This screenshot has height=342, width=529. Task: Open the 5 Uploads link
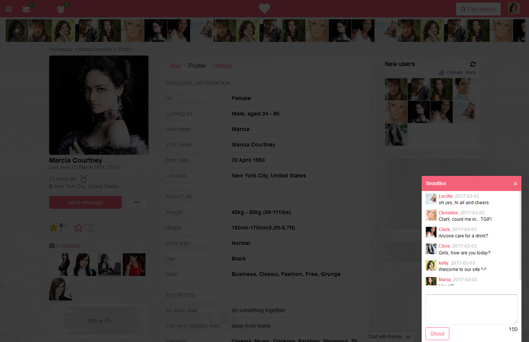point(68,246)
